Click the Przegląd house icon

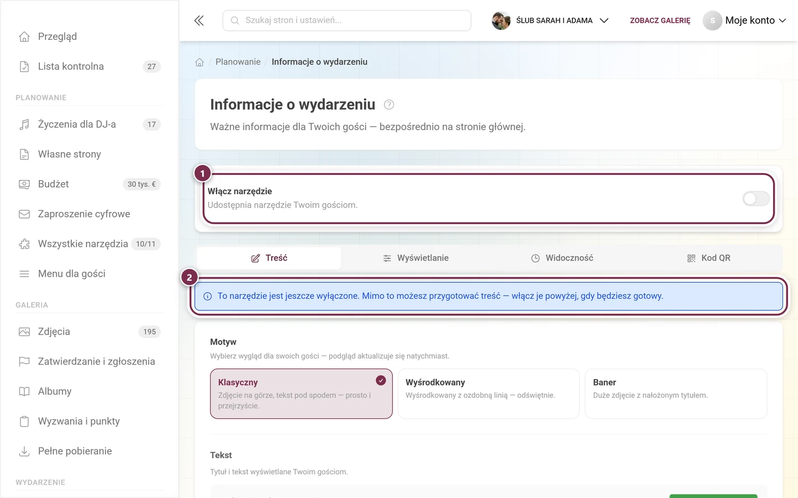pyautogui.click(x=24, y=37)
